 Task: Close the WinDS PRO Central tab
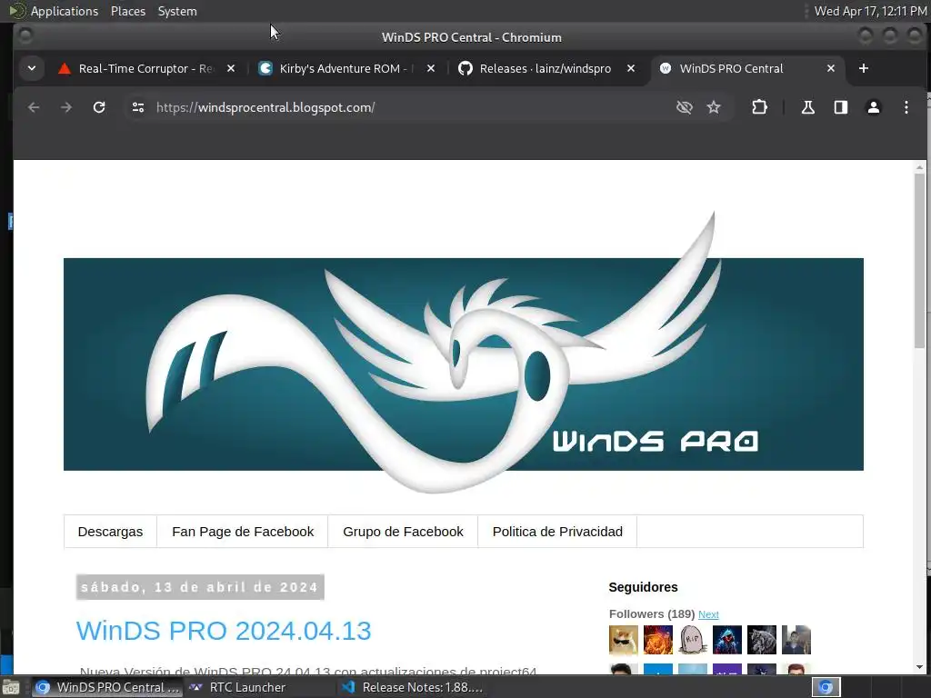[831, 68]
